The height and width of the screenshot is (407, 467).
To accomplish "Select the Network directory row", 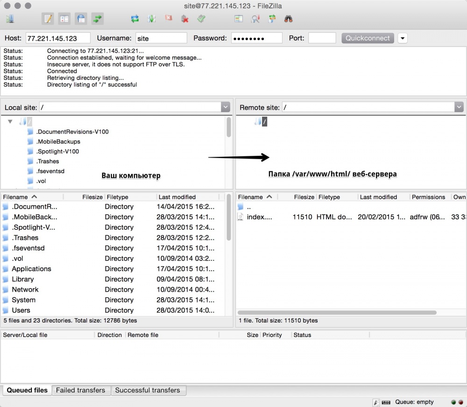I will point(113,290).
